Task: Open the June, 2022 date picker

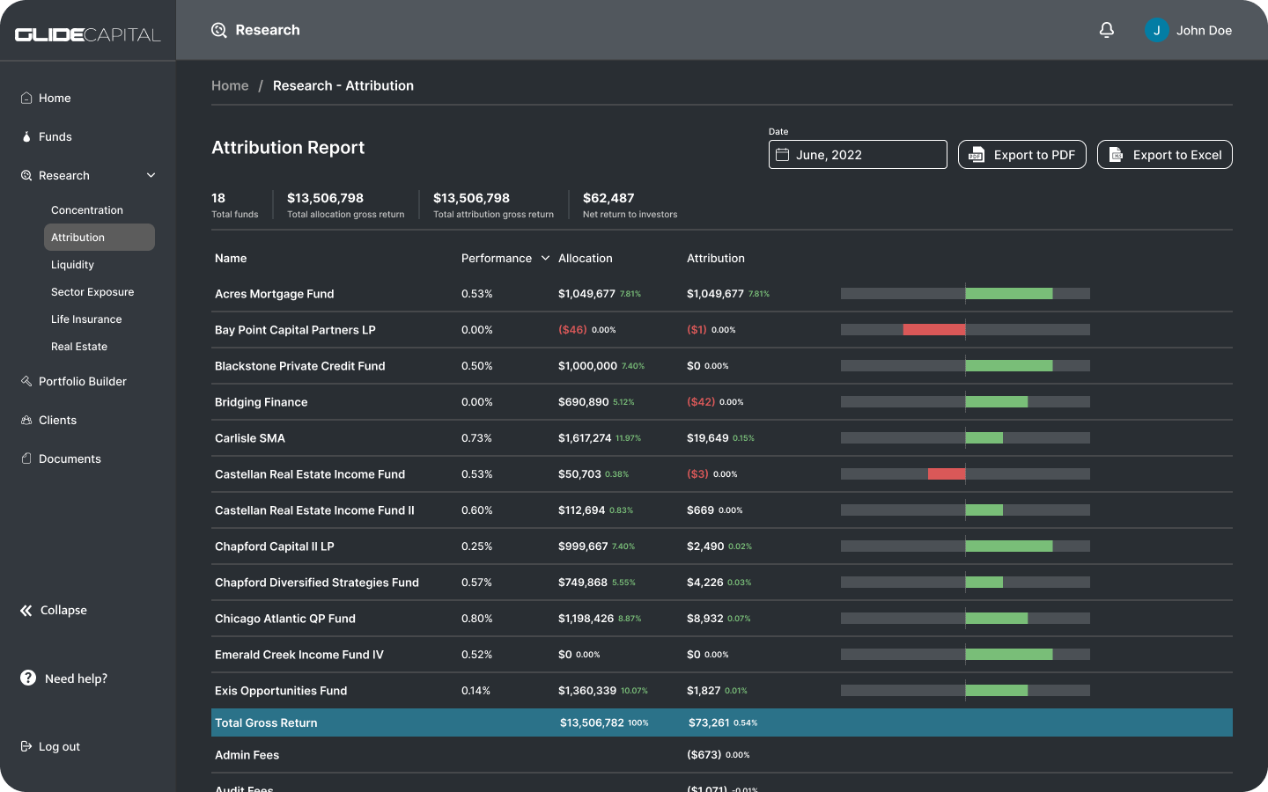Action: (x=858, y=155)
